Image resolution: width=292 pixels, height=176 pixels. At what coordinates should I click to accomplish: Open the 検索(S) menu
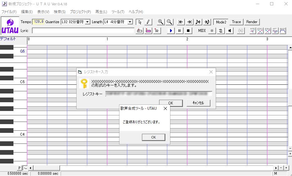click(60, 12)
